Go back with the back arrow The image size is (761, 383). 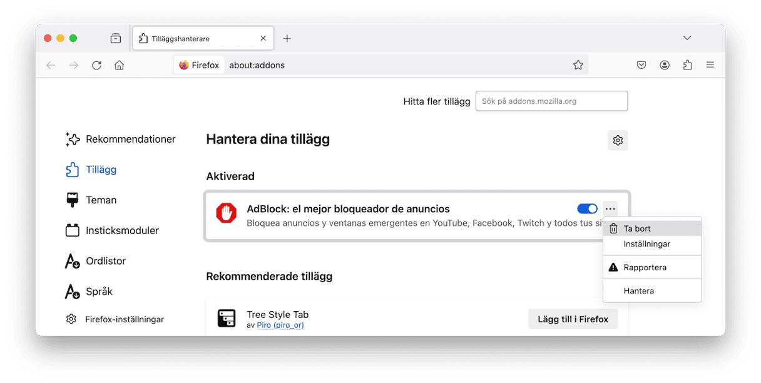tap(51, 65)
